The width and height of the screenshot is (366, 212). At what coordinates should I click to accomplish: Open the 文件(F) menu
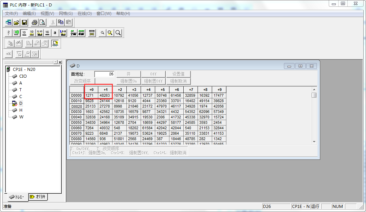point(12,14)
